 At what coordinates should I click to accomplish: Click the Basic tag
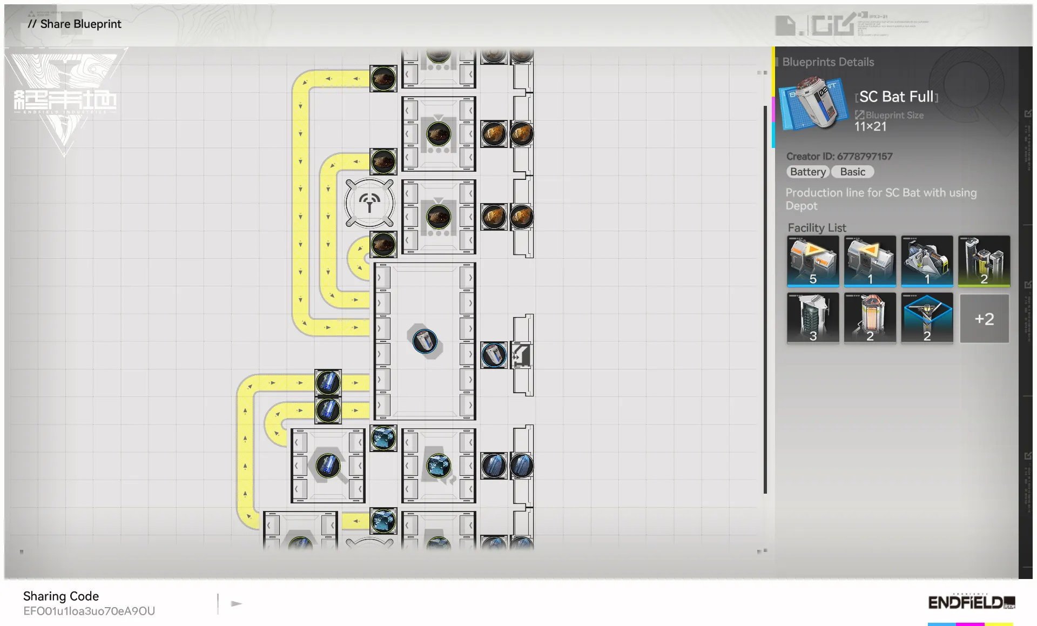852,172
